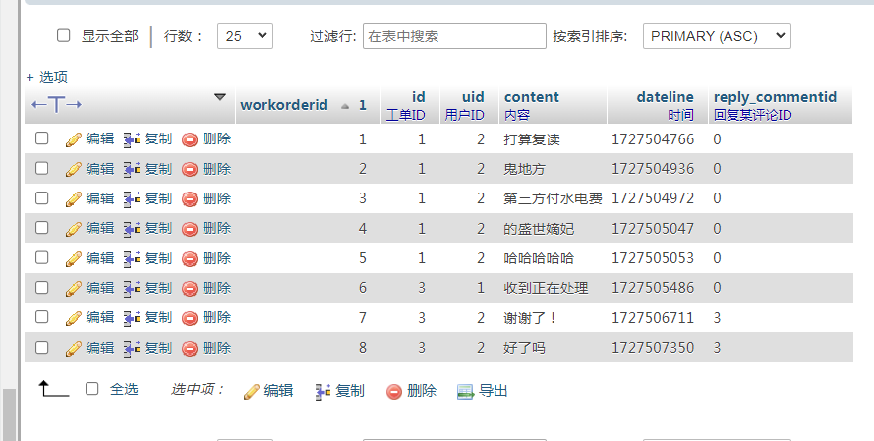This screenshot has height=441, width=874.
Task: Click the pencil edit icon for row 1
Action: point(73,139)
